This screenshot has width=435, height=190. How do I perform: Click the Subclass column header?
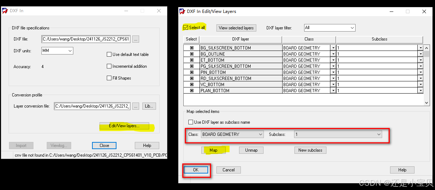379,39
